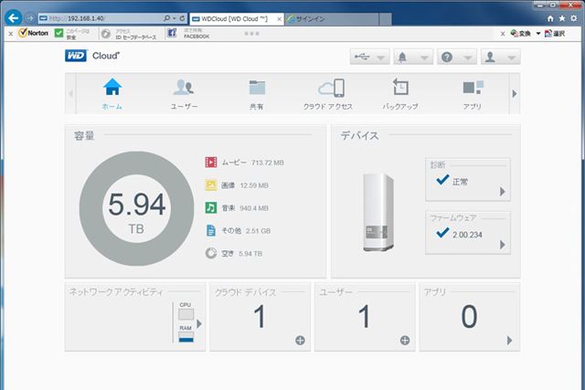The width and height of the screenshot is (585, 390).
Task: Open the USB devices dropdown
Action: click(x=369, y=57)
